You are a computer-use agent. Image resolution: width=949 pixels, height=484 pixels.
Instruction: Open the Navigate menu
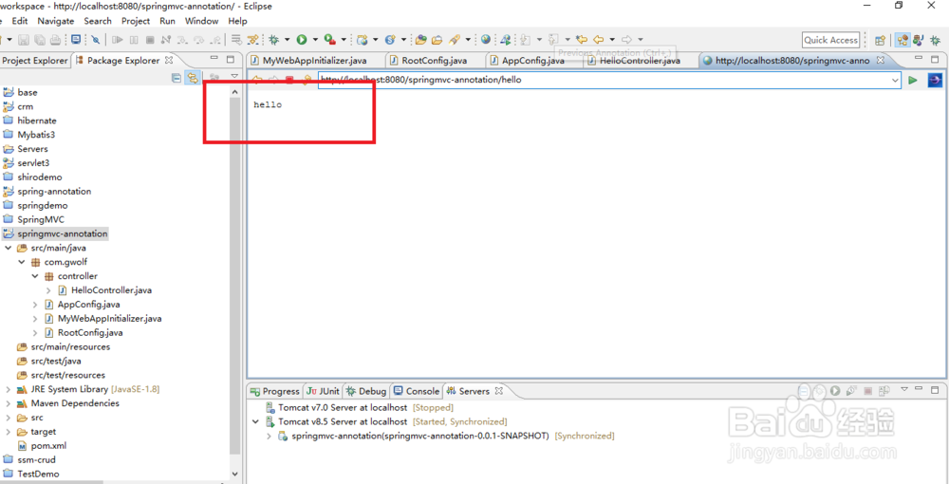click(x=56, y=21)
